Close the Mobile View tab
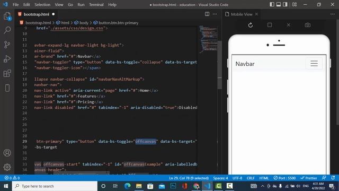This screenshot has width=339, height=191. pyautogui.click(x=256, y=14)
